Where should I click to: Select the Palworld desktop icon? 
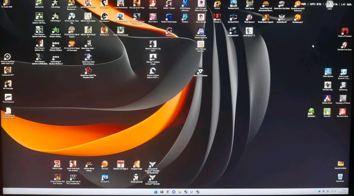(x=327, y=112)
